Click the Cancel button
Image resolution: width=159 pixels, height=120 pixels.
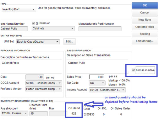coord(145,13)
